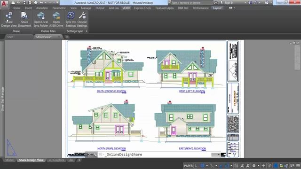Open the Manage ribbon tab
Viewport: 301px width, 169px height.
[x=86, y=8]
